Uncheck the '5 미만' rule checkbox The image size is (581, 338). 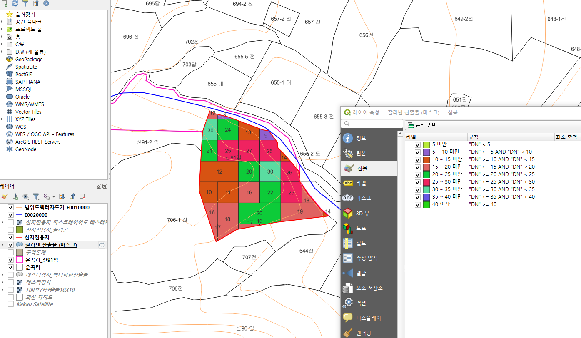click(x=418, y=145)
